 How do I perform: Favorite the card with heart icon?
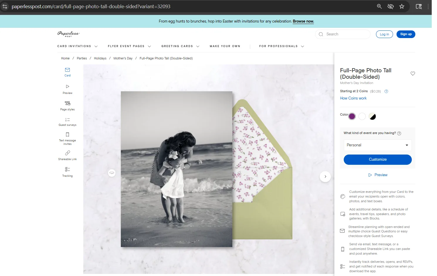[413, 73]
